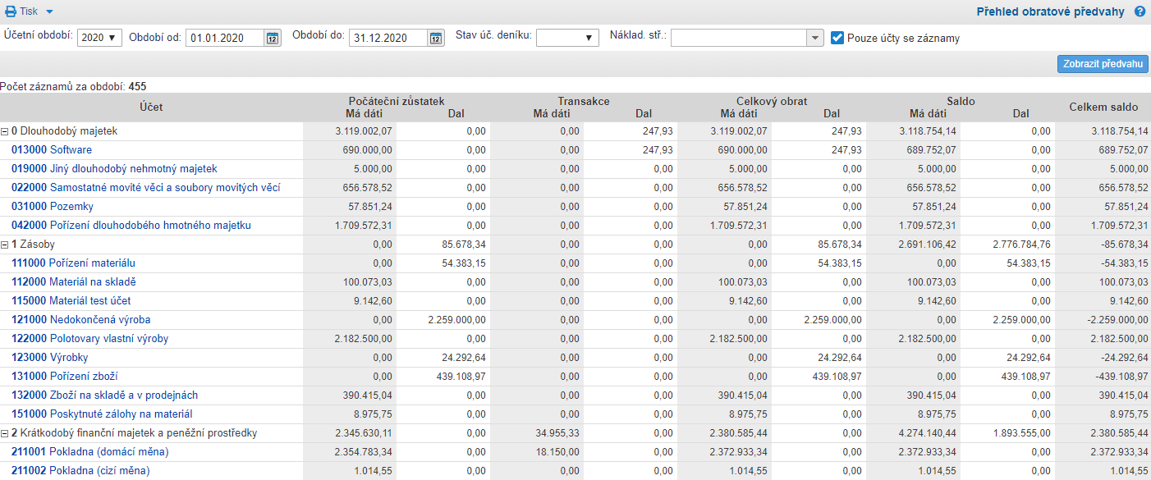
Task: Open the Účetní období year dropdown
Action: (99, 38)
